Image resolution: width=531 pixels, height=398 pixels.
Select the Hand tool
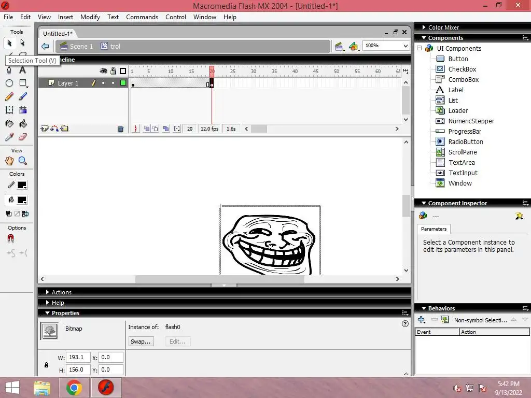(9, 161)
